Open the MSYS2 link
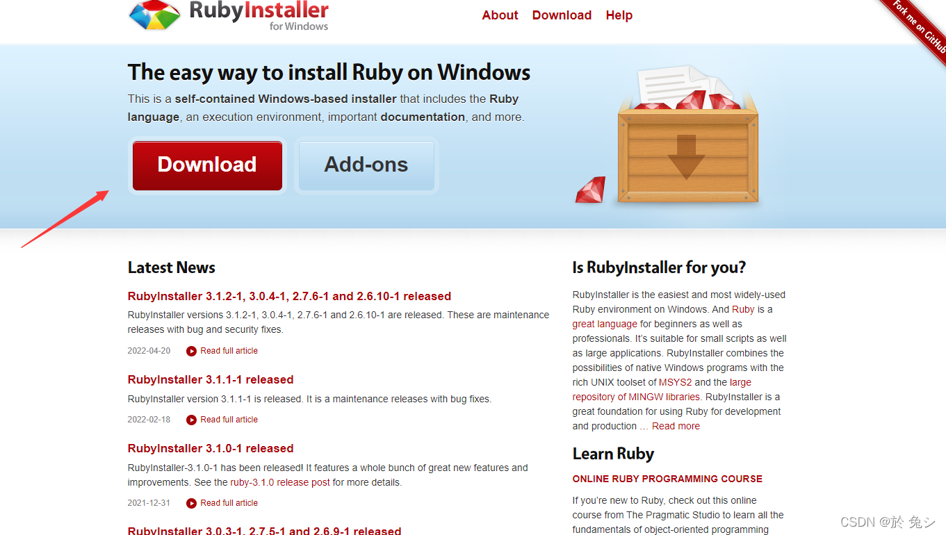This screenshot has height=535, width=946. coord(675,382)
